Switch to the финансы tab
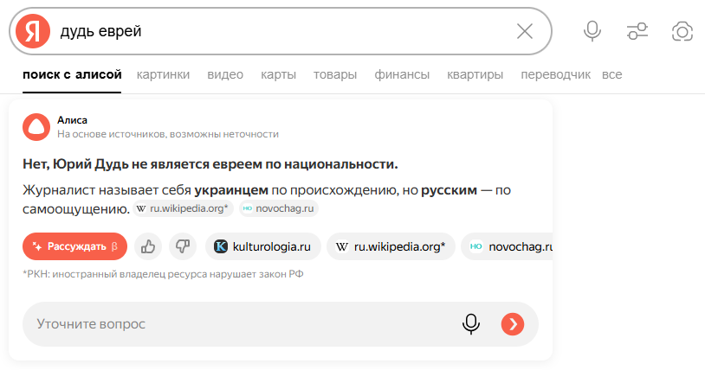Viewport: 705px width, 370px height. (x=402, y=74)
